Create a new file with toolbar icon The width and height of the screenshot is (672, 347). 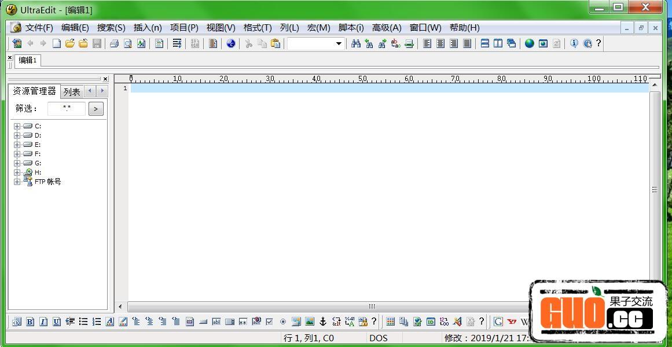57,43
